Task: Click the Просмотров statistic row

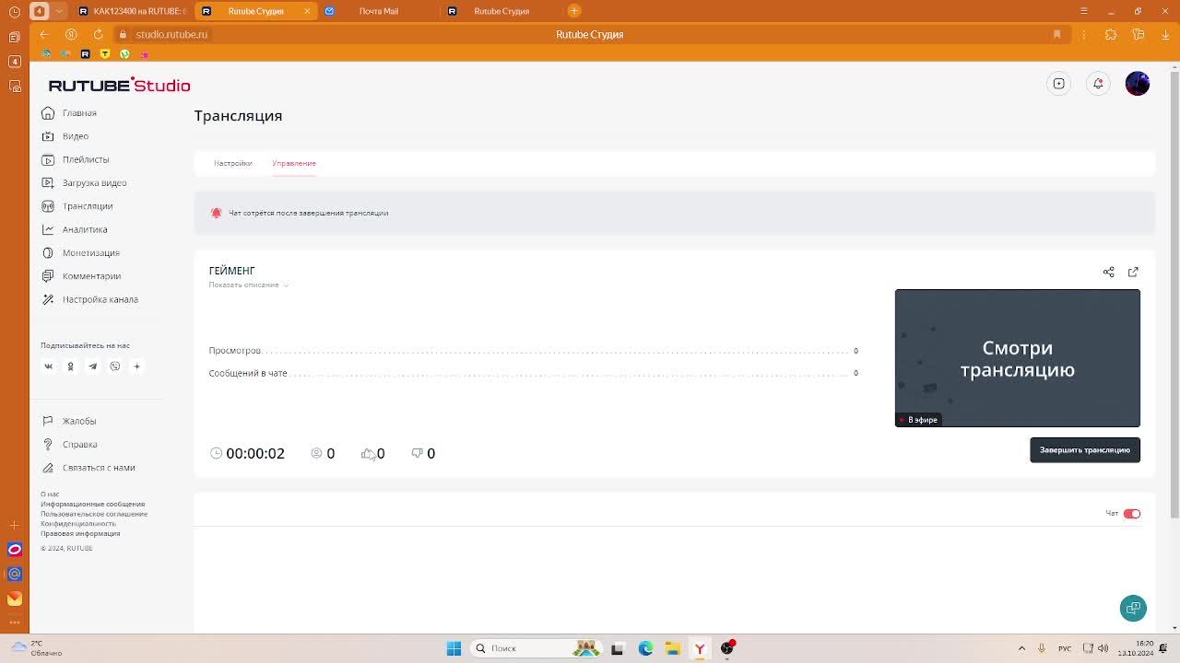Action: pos(534,351)
